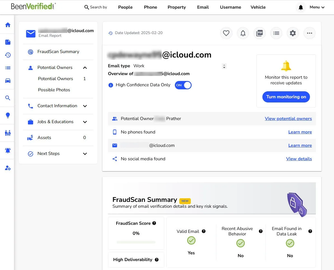Open search from the left sidebar magnifier icon
334x270 pixels.
pos(7,98)
